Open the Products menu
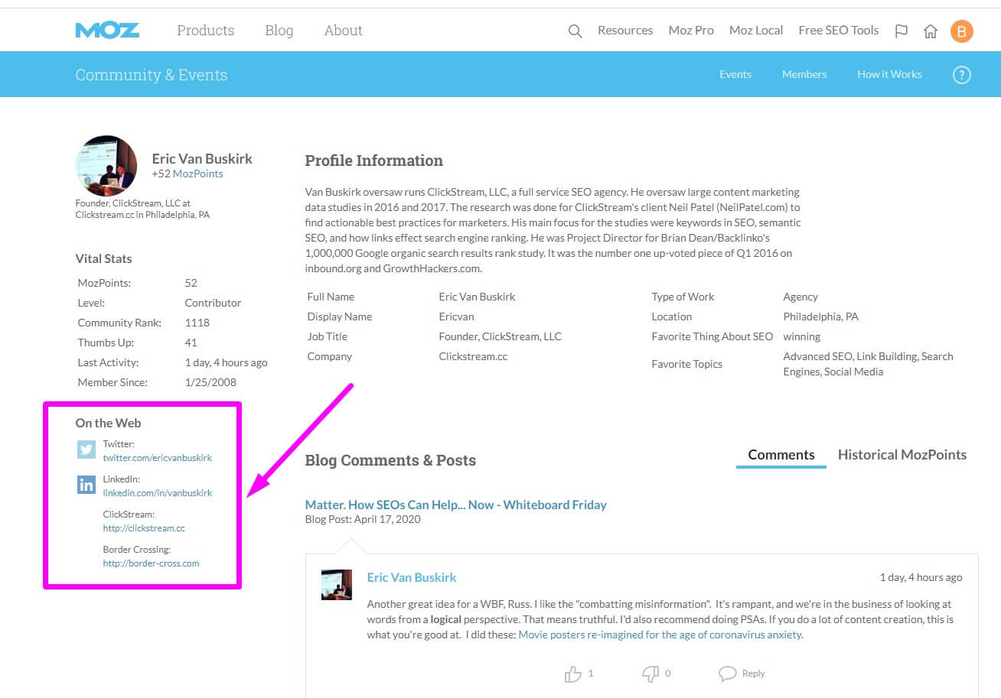 click(x=206, y=31)
